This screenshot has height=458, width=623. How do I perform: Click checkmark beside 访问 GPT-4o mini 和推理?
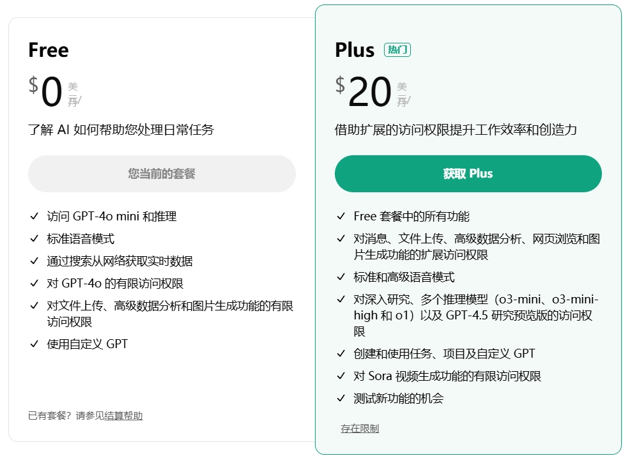pos(34,216)
